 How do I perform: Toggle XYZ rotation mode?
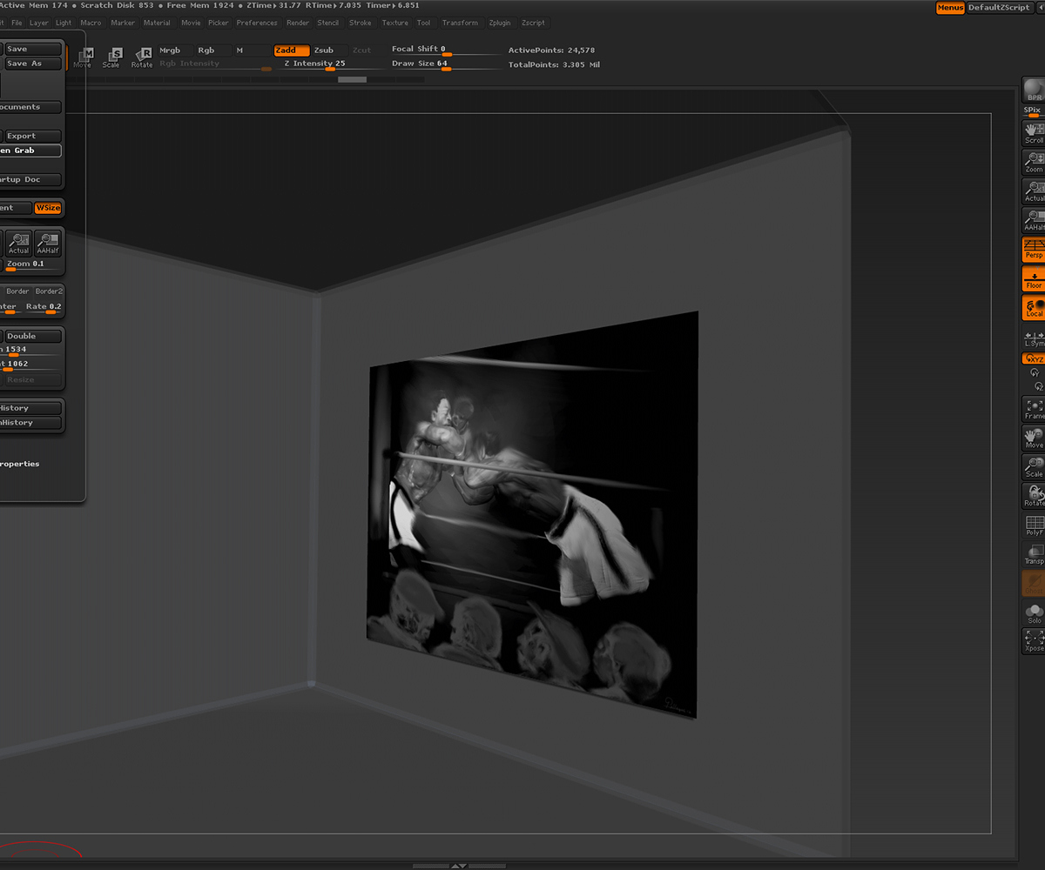click(1034, 358)
